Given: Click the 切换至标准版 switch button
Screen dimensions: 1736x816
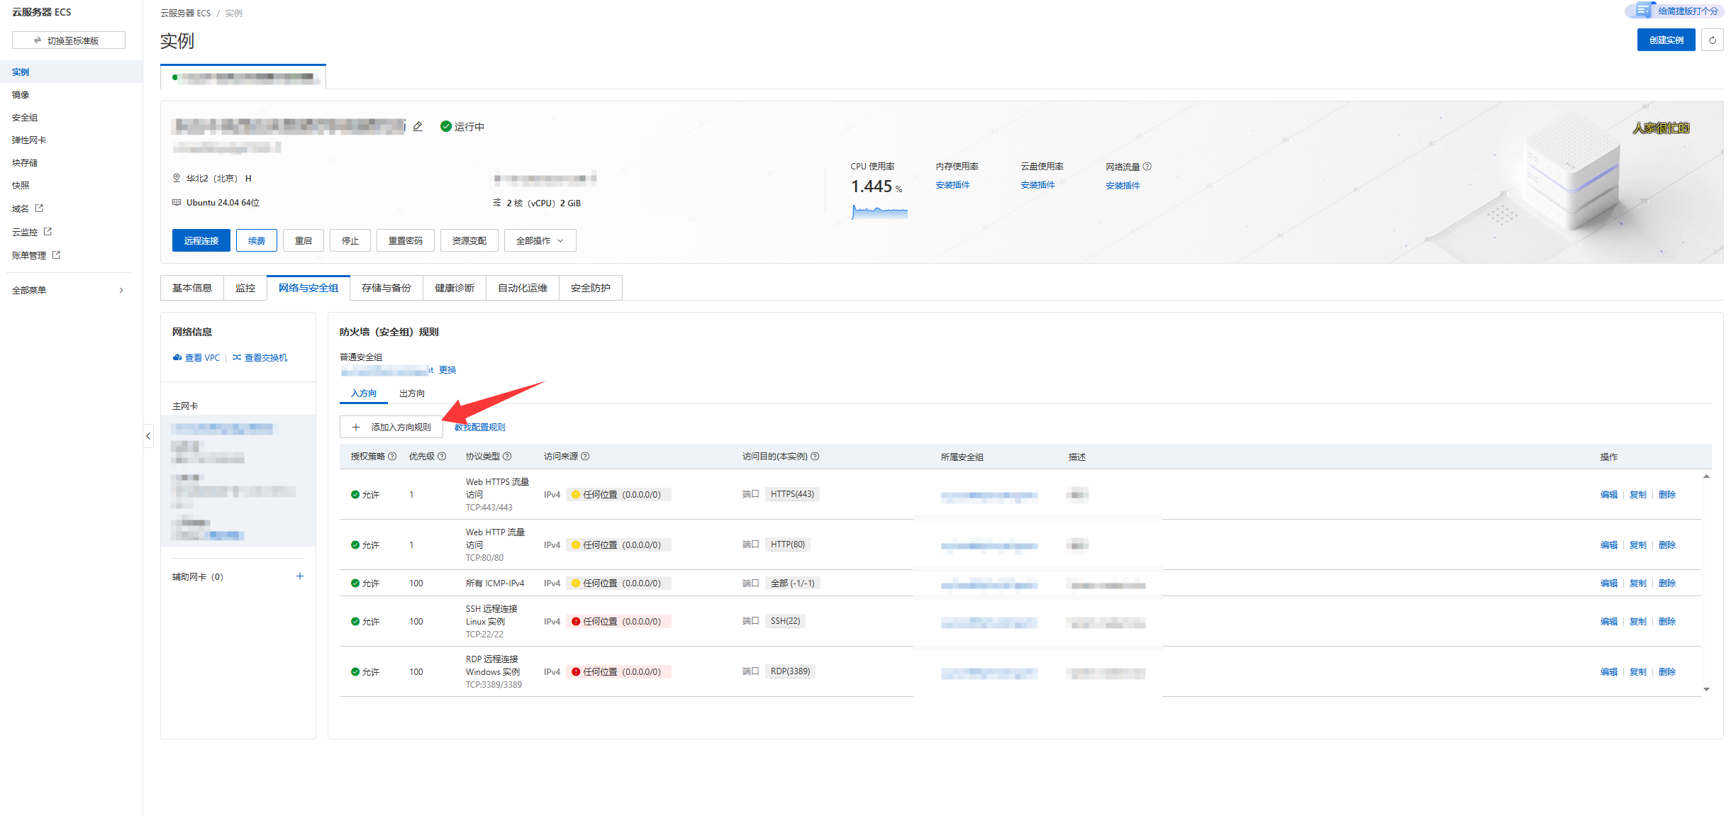Looking at the screenshot, I should [69, 40].
